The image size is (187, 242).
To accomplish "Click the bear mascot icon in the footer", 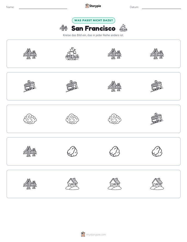I will (x=83, y=234).
